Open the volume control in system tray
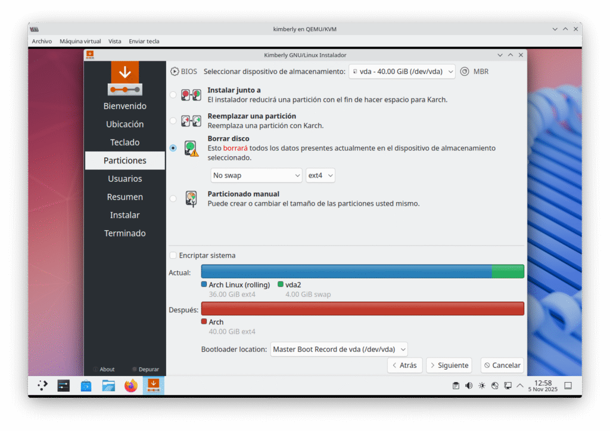 pyautogui.click(x=469, y=386)
